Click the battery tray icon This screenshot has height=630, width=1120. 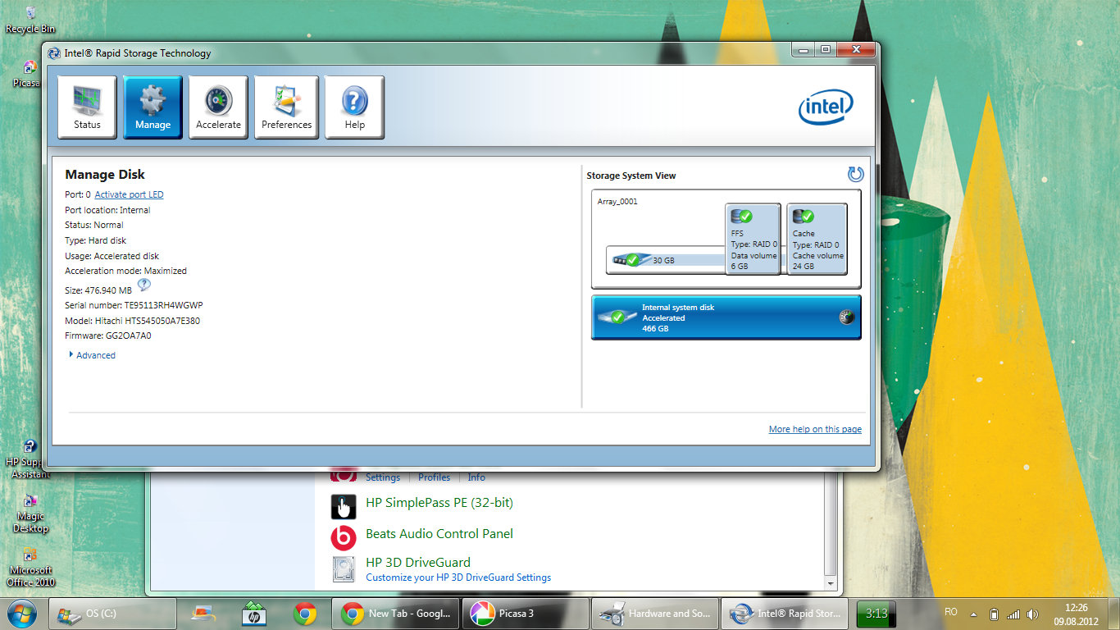[994, 614]
